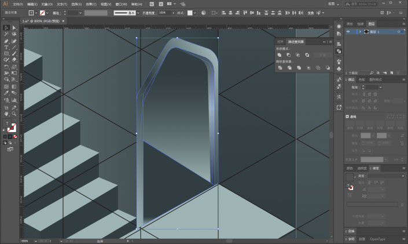Select the Eyedropper tool
This screenshot has height=244, width=408.
[x=6, y=93]
